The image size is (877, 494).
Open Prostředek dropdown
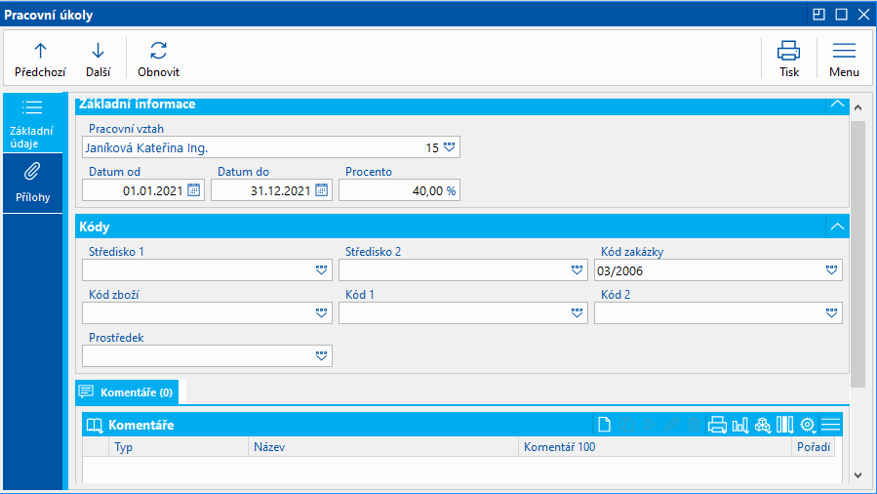pos(321,355)
